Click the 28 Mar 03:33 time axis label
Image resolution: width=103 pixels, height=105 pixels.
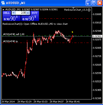click(41, 102)
